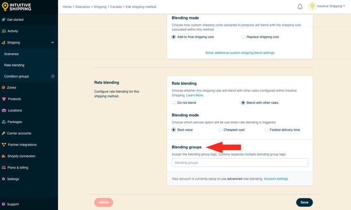
Task: Click the account avatar pin icon
Action: pyautogui.click(x=312, y=6)
